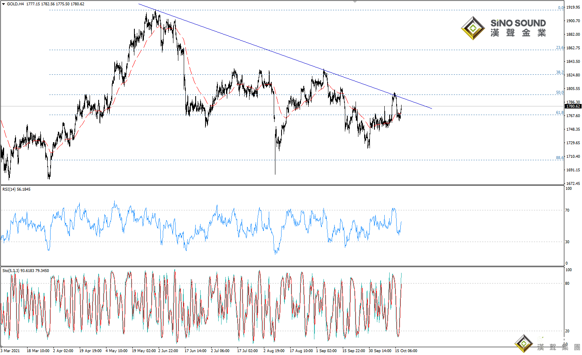
Task: Click the 23.6 Fibonacci level label
Action: click(x=559, y=48)
